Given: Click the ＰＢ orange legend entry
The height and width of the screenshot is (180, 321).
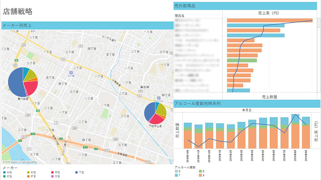Looking at the screenshot, I should point(28,176).
